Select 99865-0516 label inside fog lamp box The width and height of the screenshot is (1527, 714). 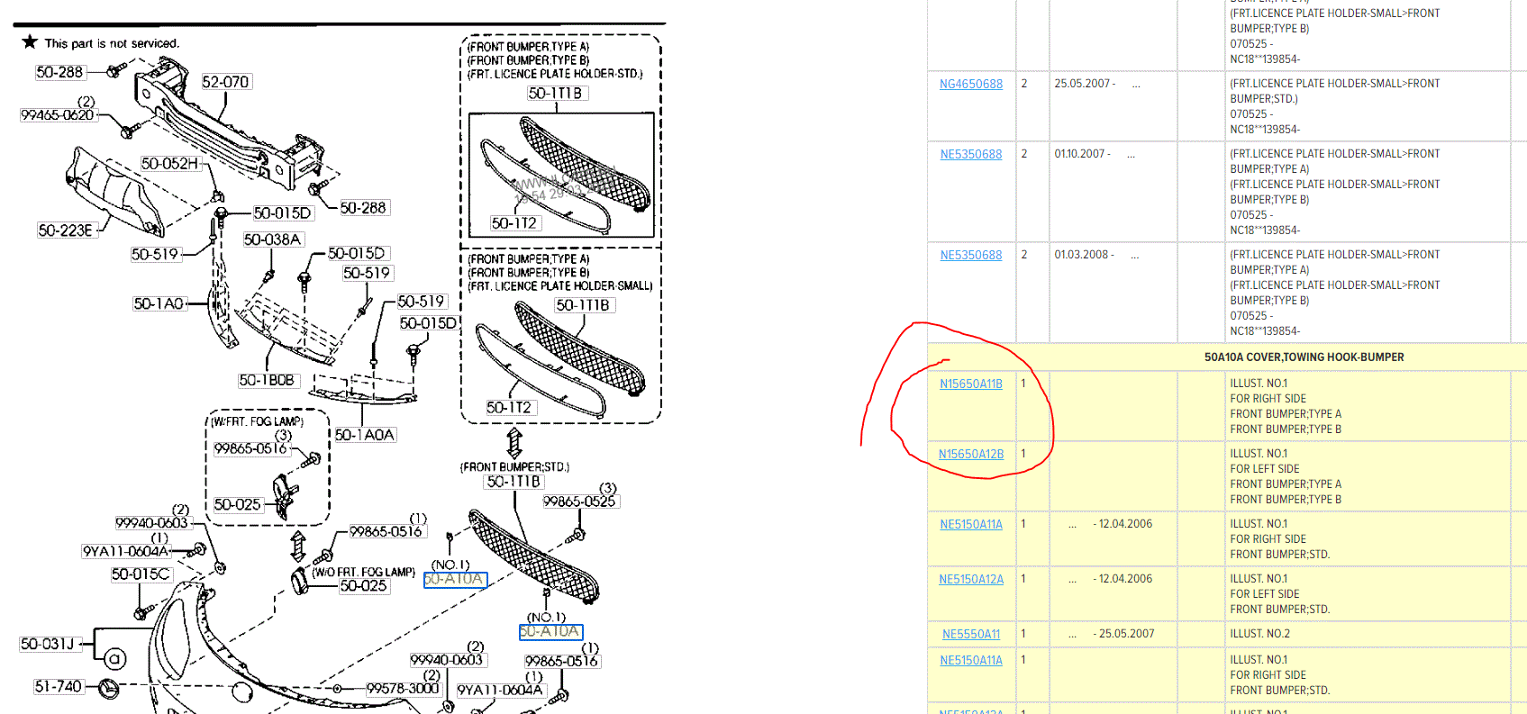[250, 448]
